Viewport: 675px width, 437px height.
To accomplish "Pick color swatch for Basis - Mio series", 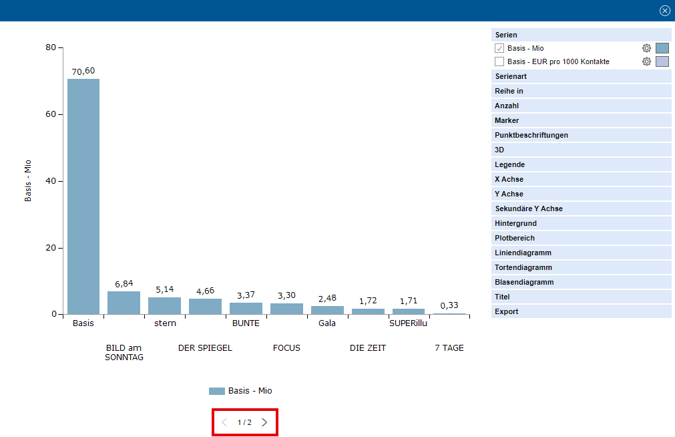I will click(x=662, y=48).
